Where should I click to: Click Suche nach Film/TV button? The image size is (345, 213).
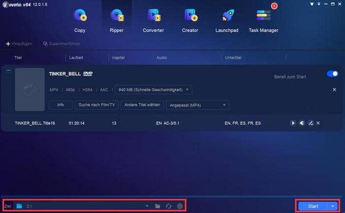[x=97, y=105]
